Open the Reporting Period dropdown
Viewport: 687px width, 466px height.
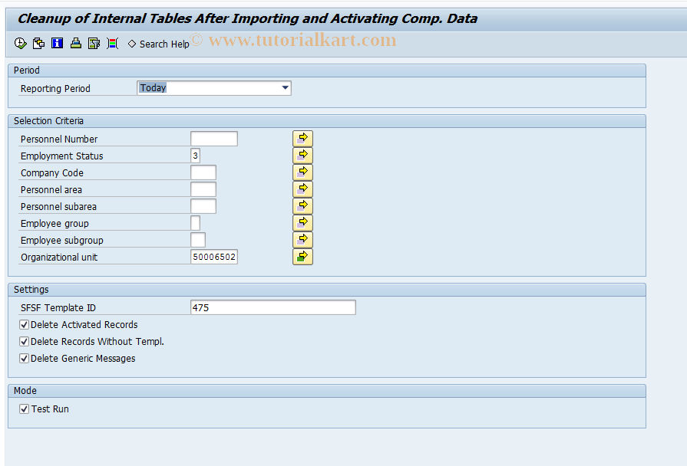tap(286, 88)
